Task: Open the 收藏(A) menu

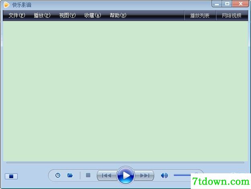Action: click(x=93, y=15)
